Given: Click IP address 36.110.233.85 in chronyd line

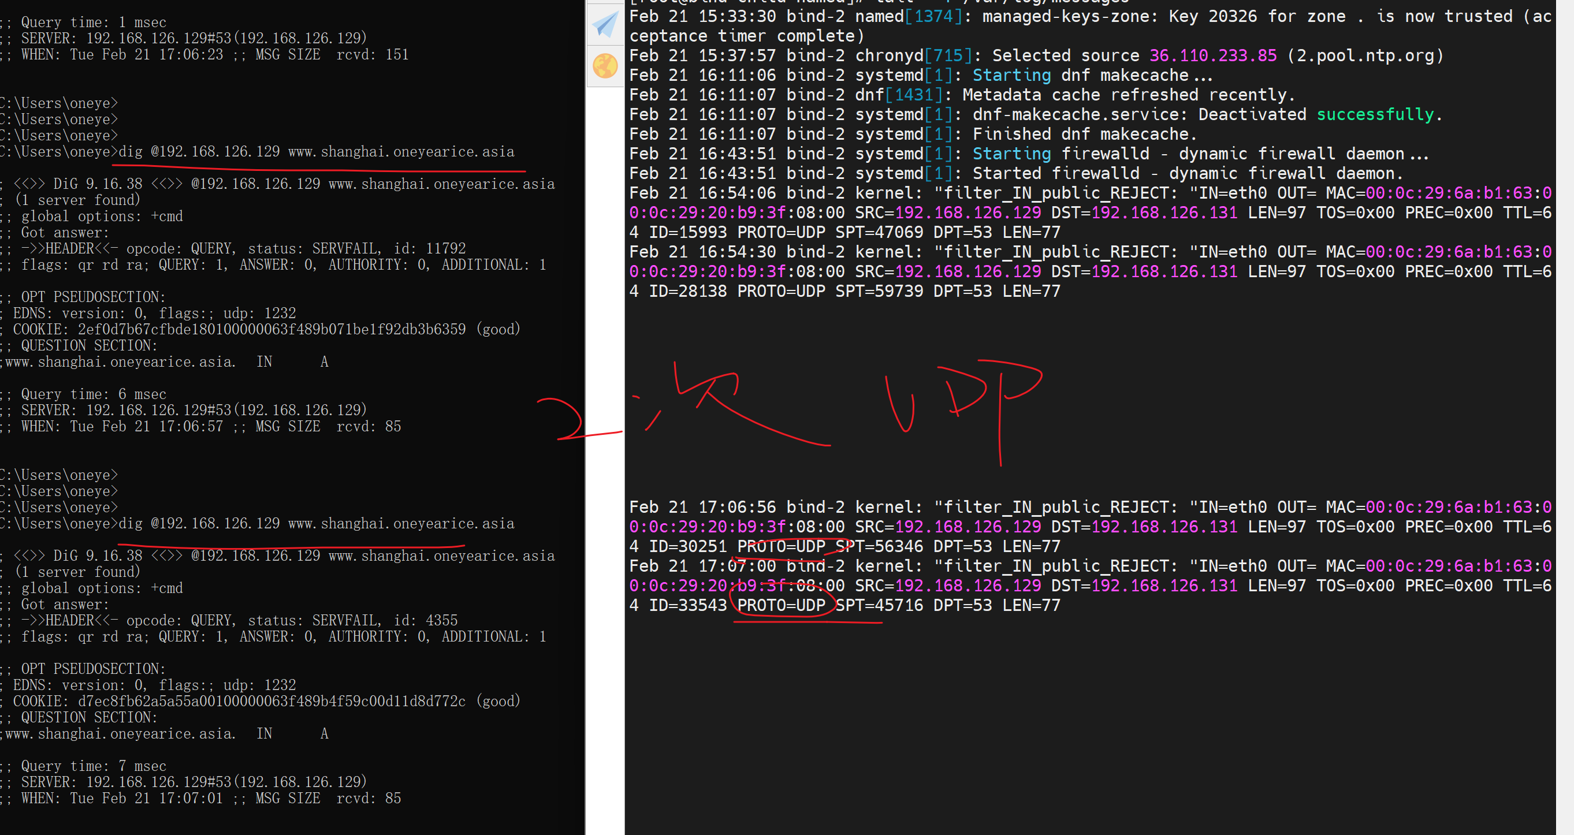Looking at the screenshot, I should (x=1213, y=55).
